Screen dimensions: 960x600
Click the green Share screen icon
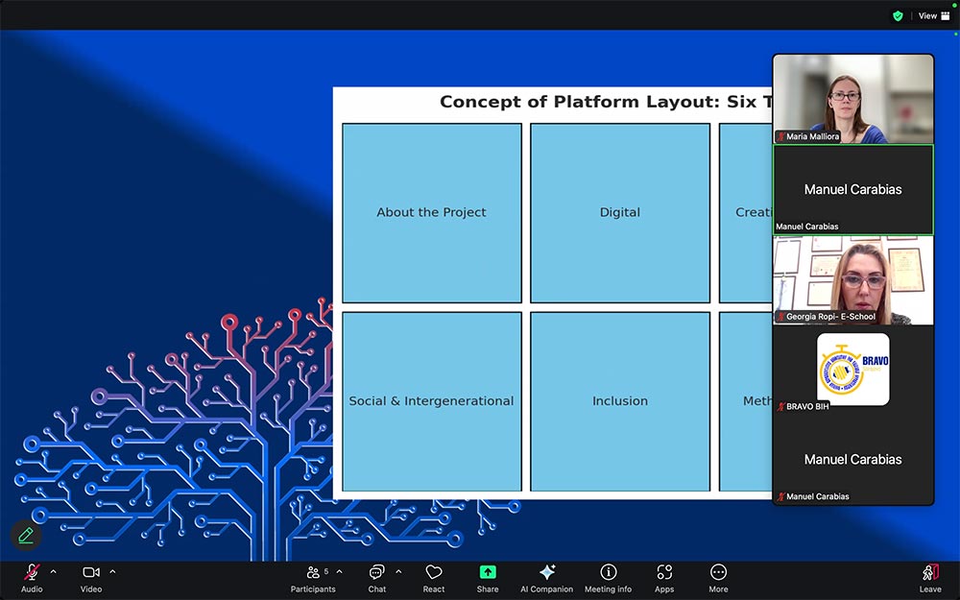click(488, 573)
